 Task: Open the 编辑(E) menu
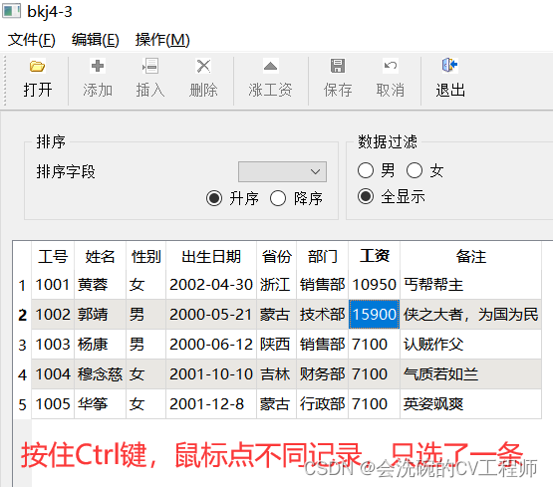pos(96,40)
